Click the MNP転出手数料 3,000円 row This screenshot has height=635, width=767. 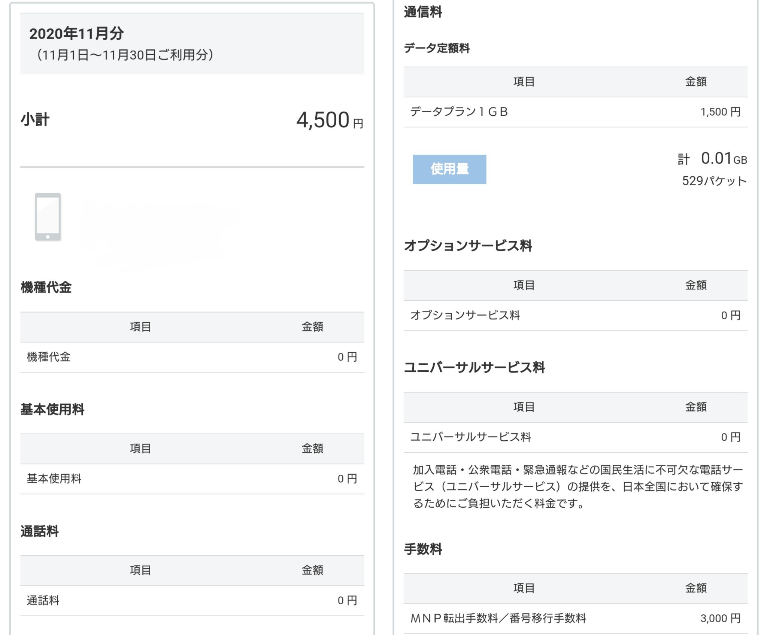coord(575,618)
